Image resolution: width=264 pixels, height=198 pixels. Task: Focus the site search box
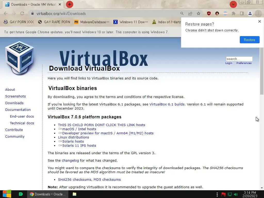239,59
